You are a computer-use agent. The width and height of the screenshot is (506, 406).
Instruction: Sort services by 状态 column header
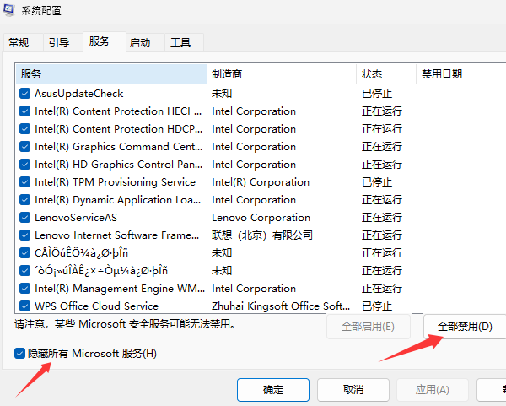click(x=385, y=74)
